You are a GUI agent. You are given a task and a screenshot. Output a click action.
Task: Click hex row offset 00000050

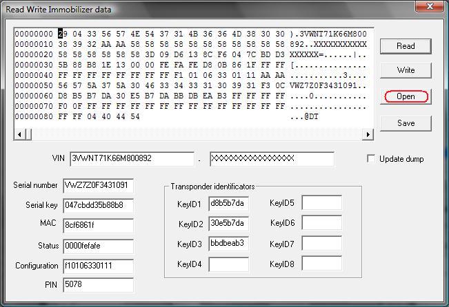[34, 85]
